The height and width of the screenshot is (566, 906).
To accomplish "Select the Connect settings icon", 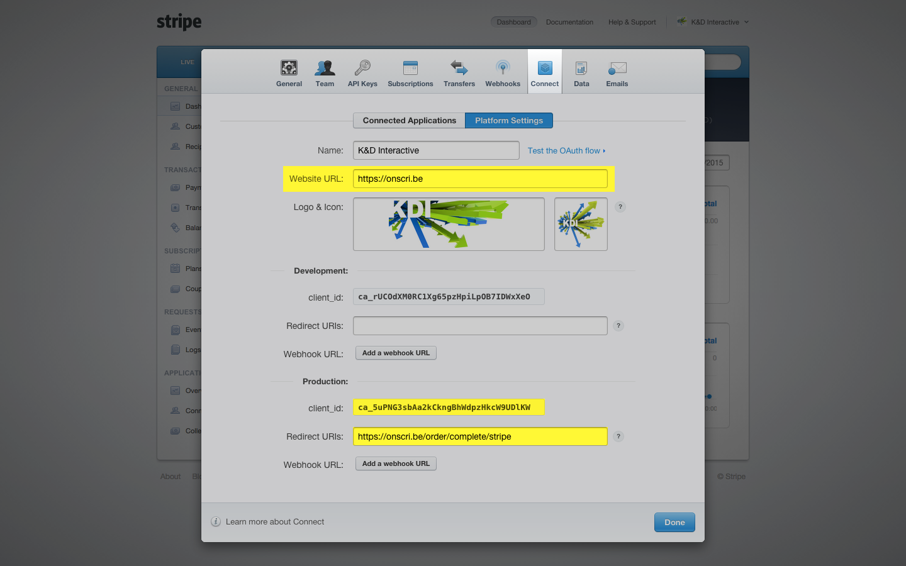I will click(x=545, y=67).
